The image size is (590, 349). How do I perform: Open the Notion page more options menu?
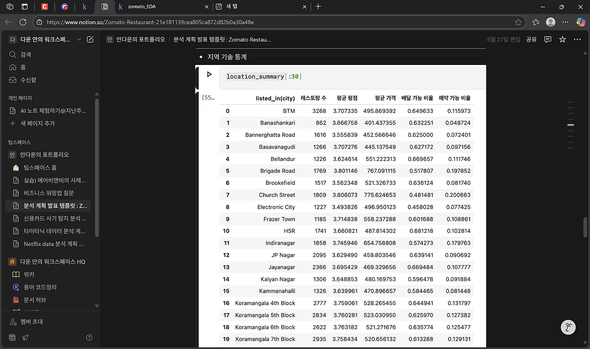(x=577, y=40)
